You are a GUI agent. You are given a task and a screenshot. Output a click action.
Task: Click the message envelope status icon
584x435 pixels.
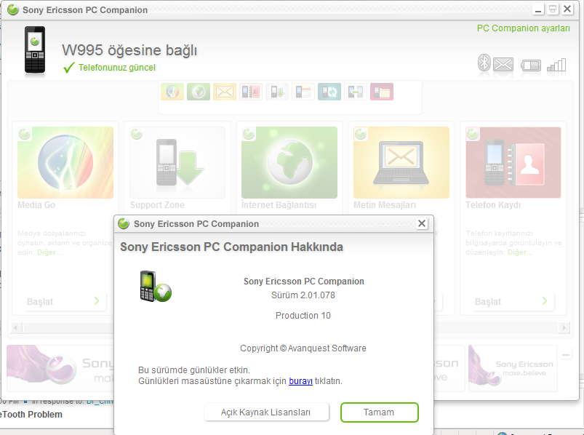click(x=503, y=65)
